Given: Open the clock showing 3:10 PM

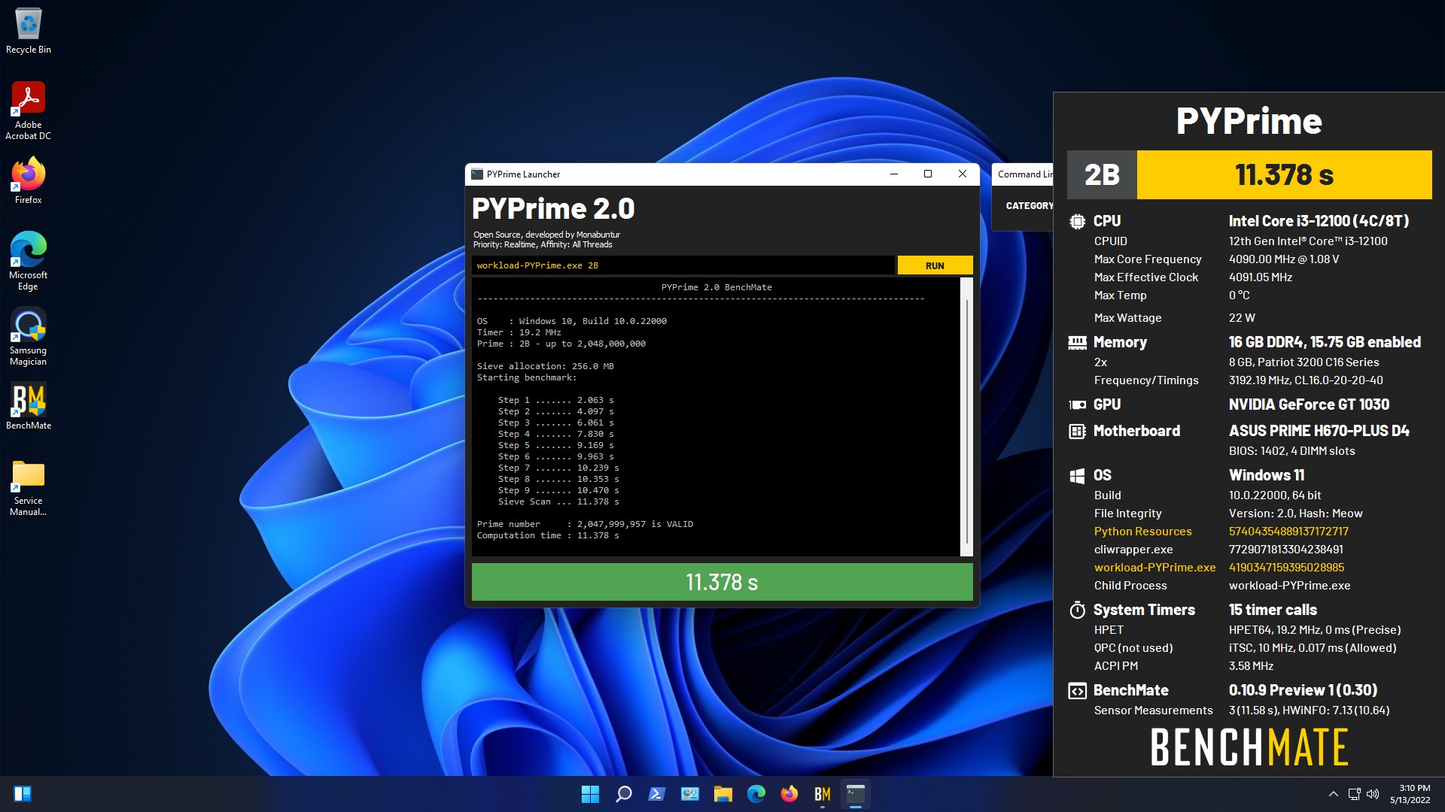Looking at the screenshot, I should pyautogui.click(x=1410, y=794).
